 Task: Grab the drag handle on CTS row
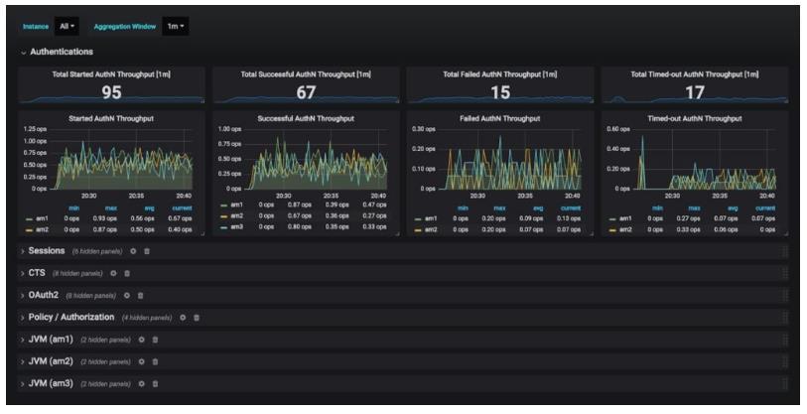pos(785,273)
